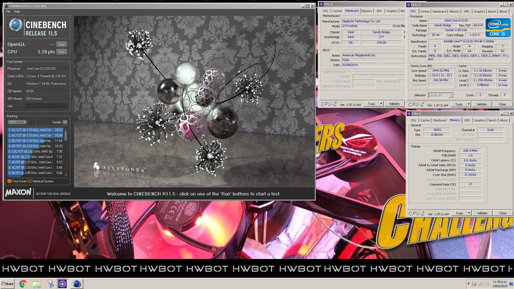
Task: Open ranking Details arrow button
Action: (65, 122)
